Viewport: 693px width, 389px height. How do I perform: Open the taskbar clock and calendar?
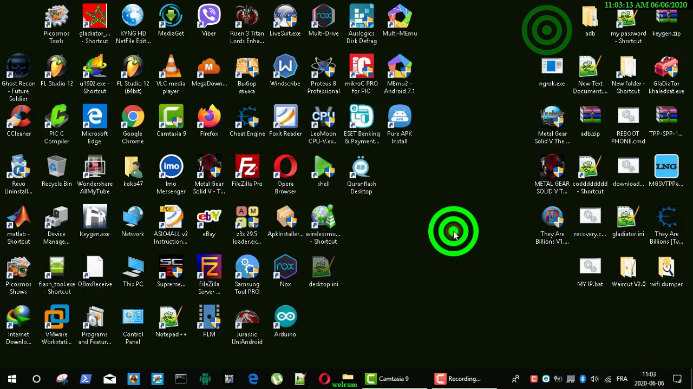(649, 379)
